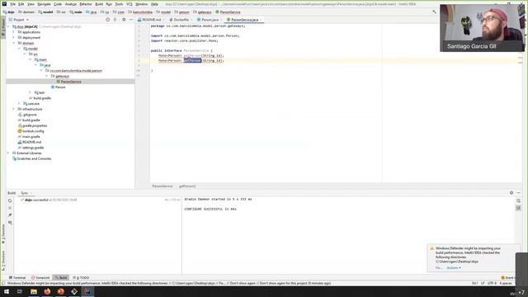Expand the test folder

coord(30,92)
